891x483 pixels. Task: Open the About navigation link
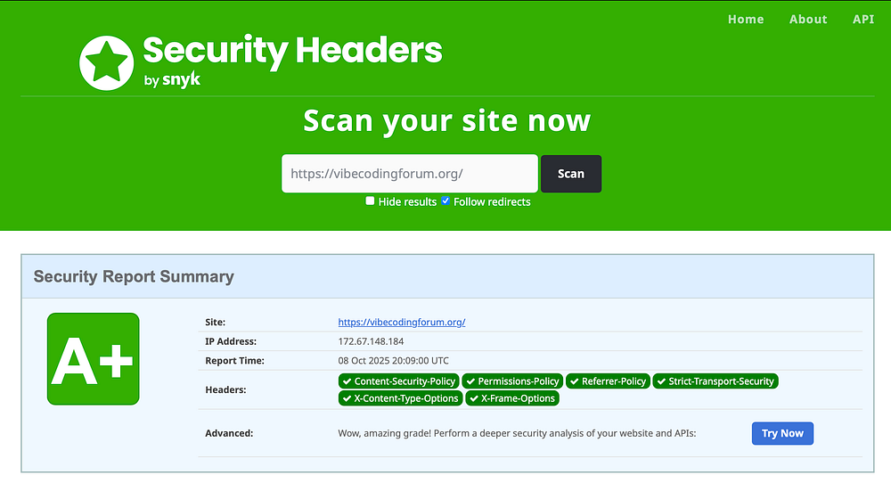(x=808, y=20)
